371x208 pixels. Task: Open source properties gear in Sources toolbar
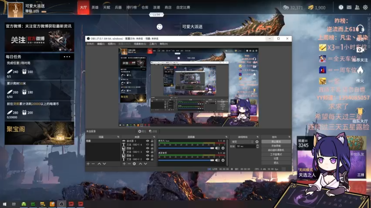(x=134, y=164)
